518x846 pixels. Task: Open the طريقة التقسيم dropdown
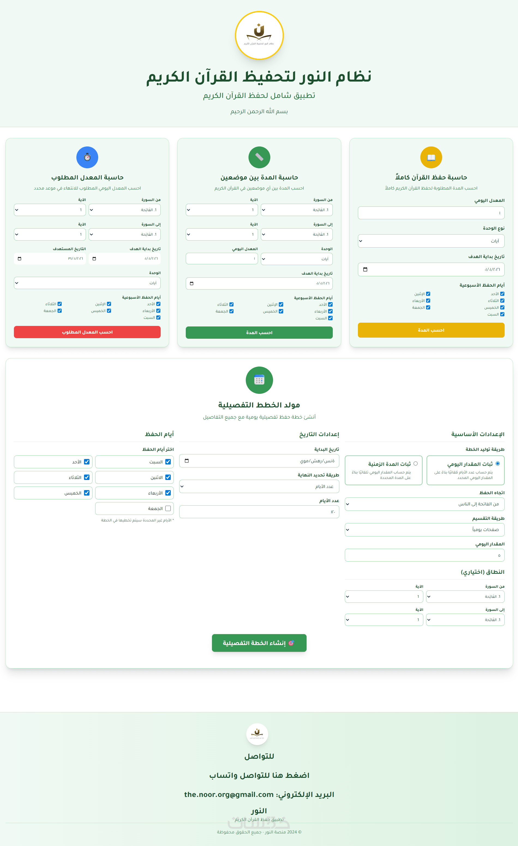tap(424, 530)
